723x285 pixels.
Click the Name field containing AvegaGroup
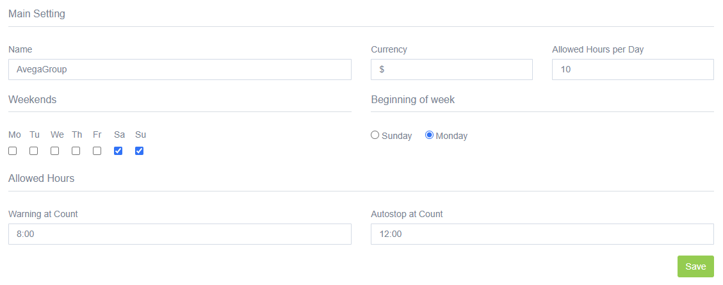179,70
